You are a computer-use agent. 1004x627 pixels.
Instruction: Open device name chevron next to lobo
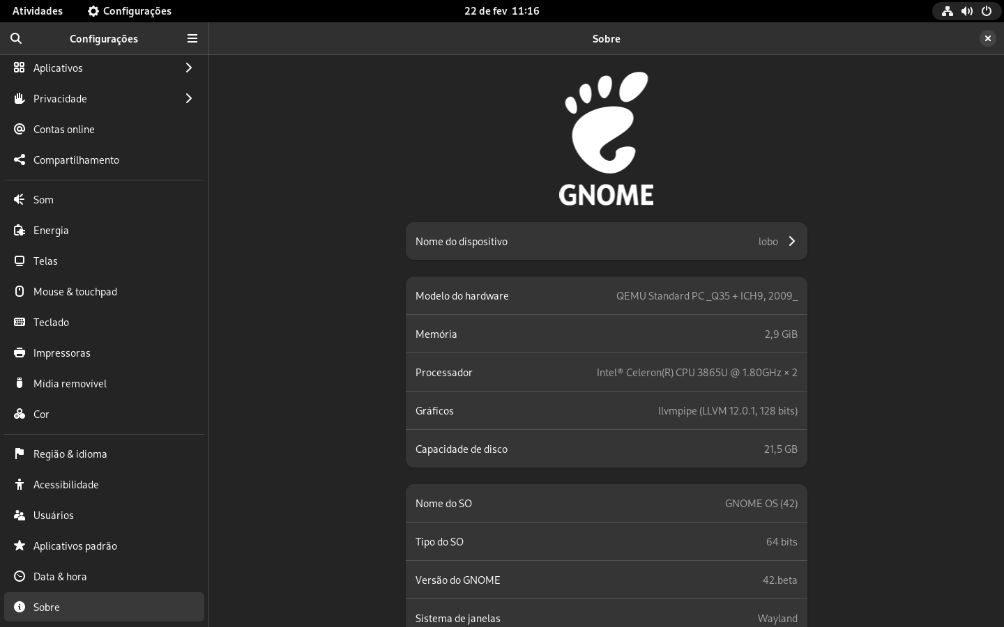pos(792,241)
